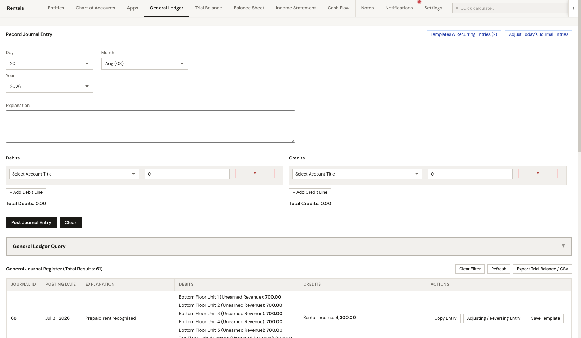Open the Month dropdown showing Aug (08)

click(144, 64)
